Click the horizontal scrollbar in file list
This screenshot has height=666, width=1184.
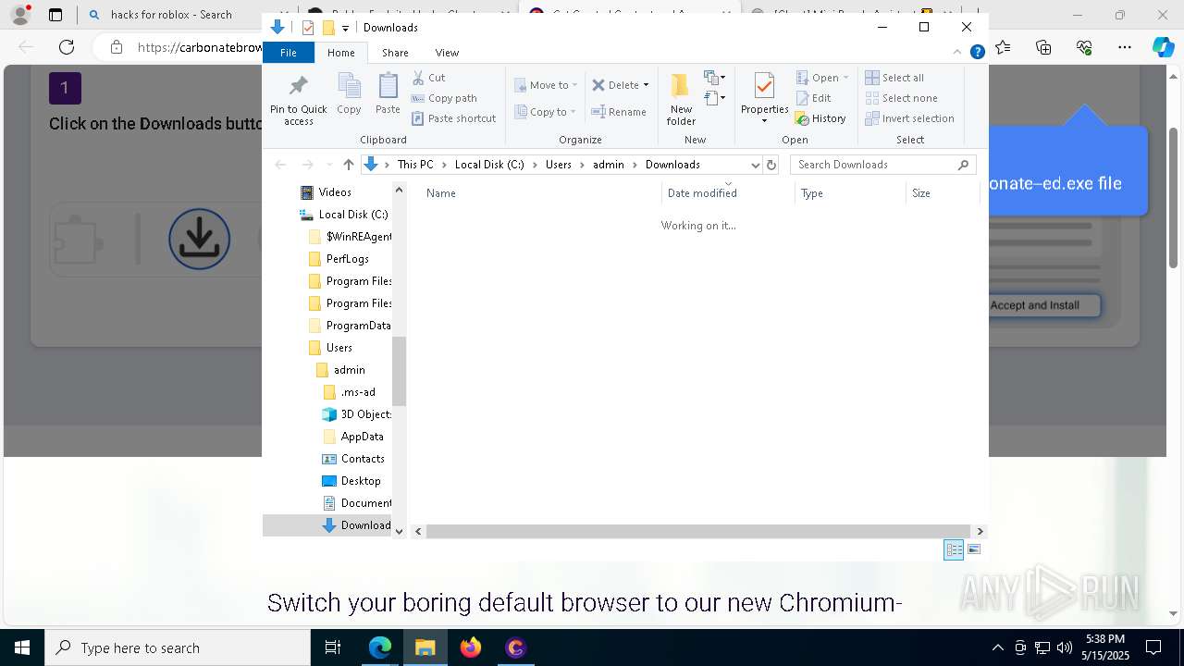(699, 531)
